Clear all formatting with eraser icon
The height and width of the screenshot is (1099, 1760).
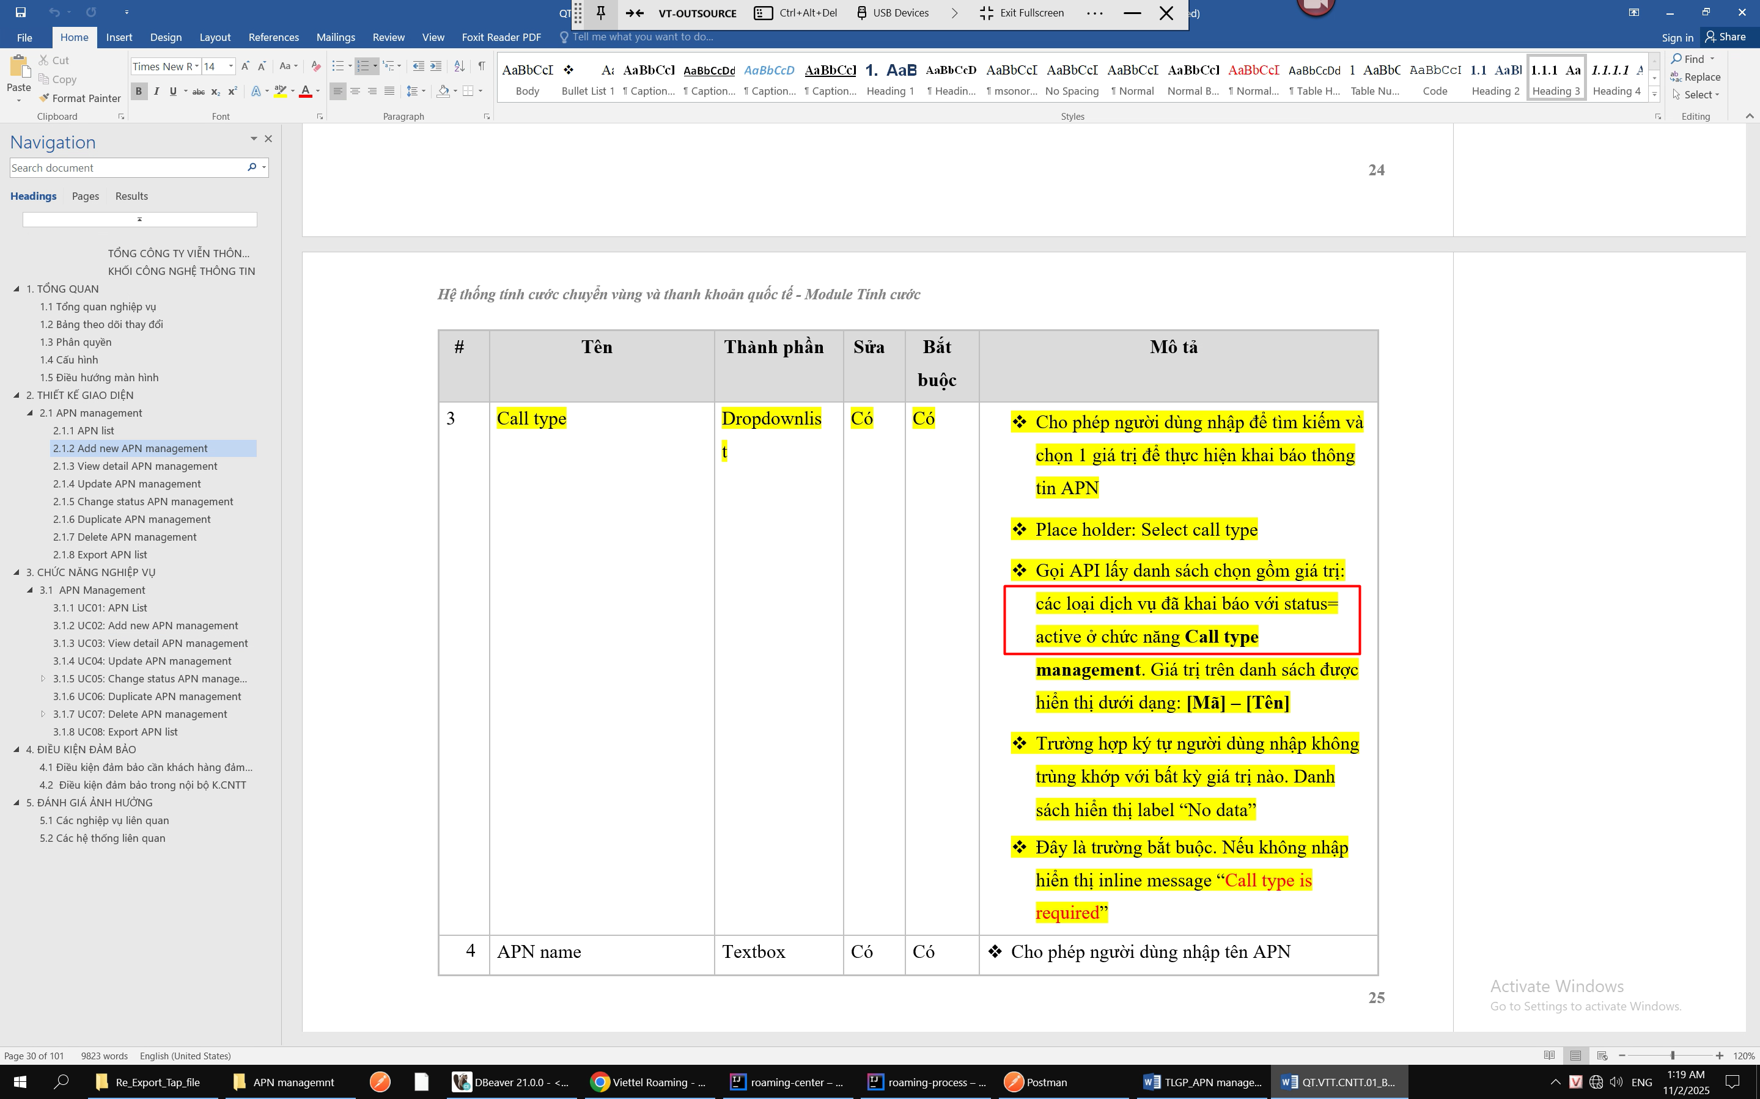315,66
